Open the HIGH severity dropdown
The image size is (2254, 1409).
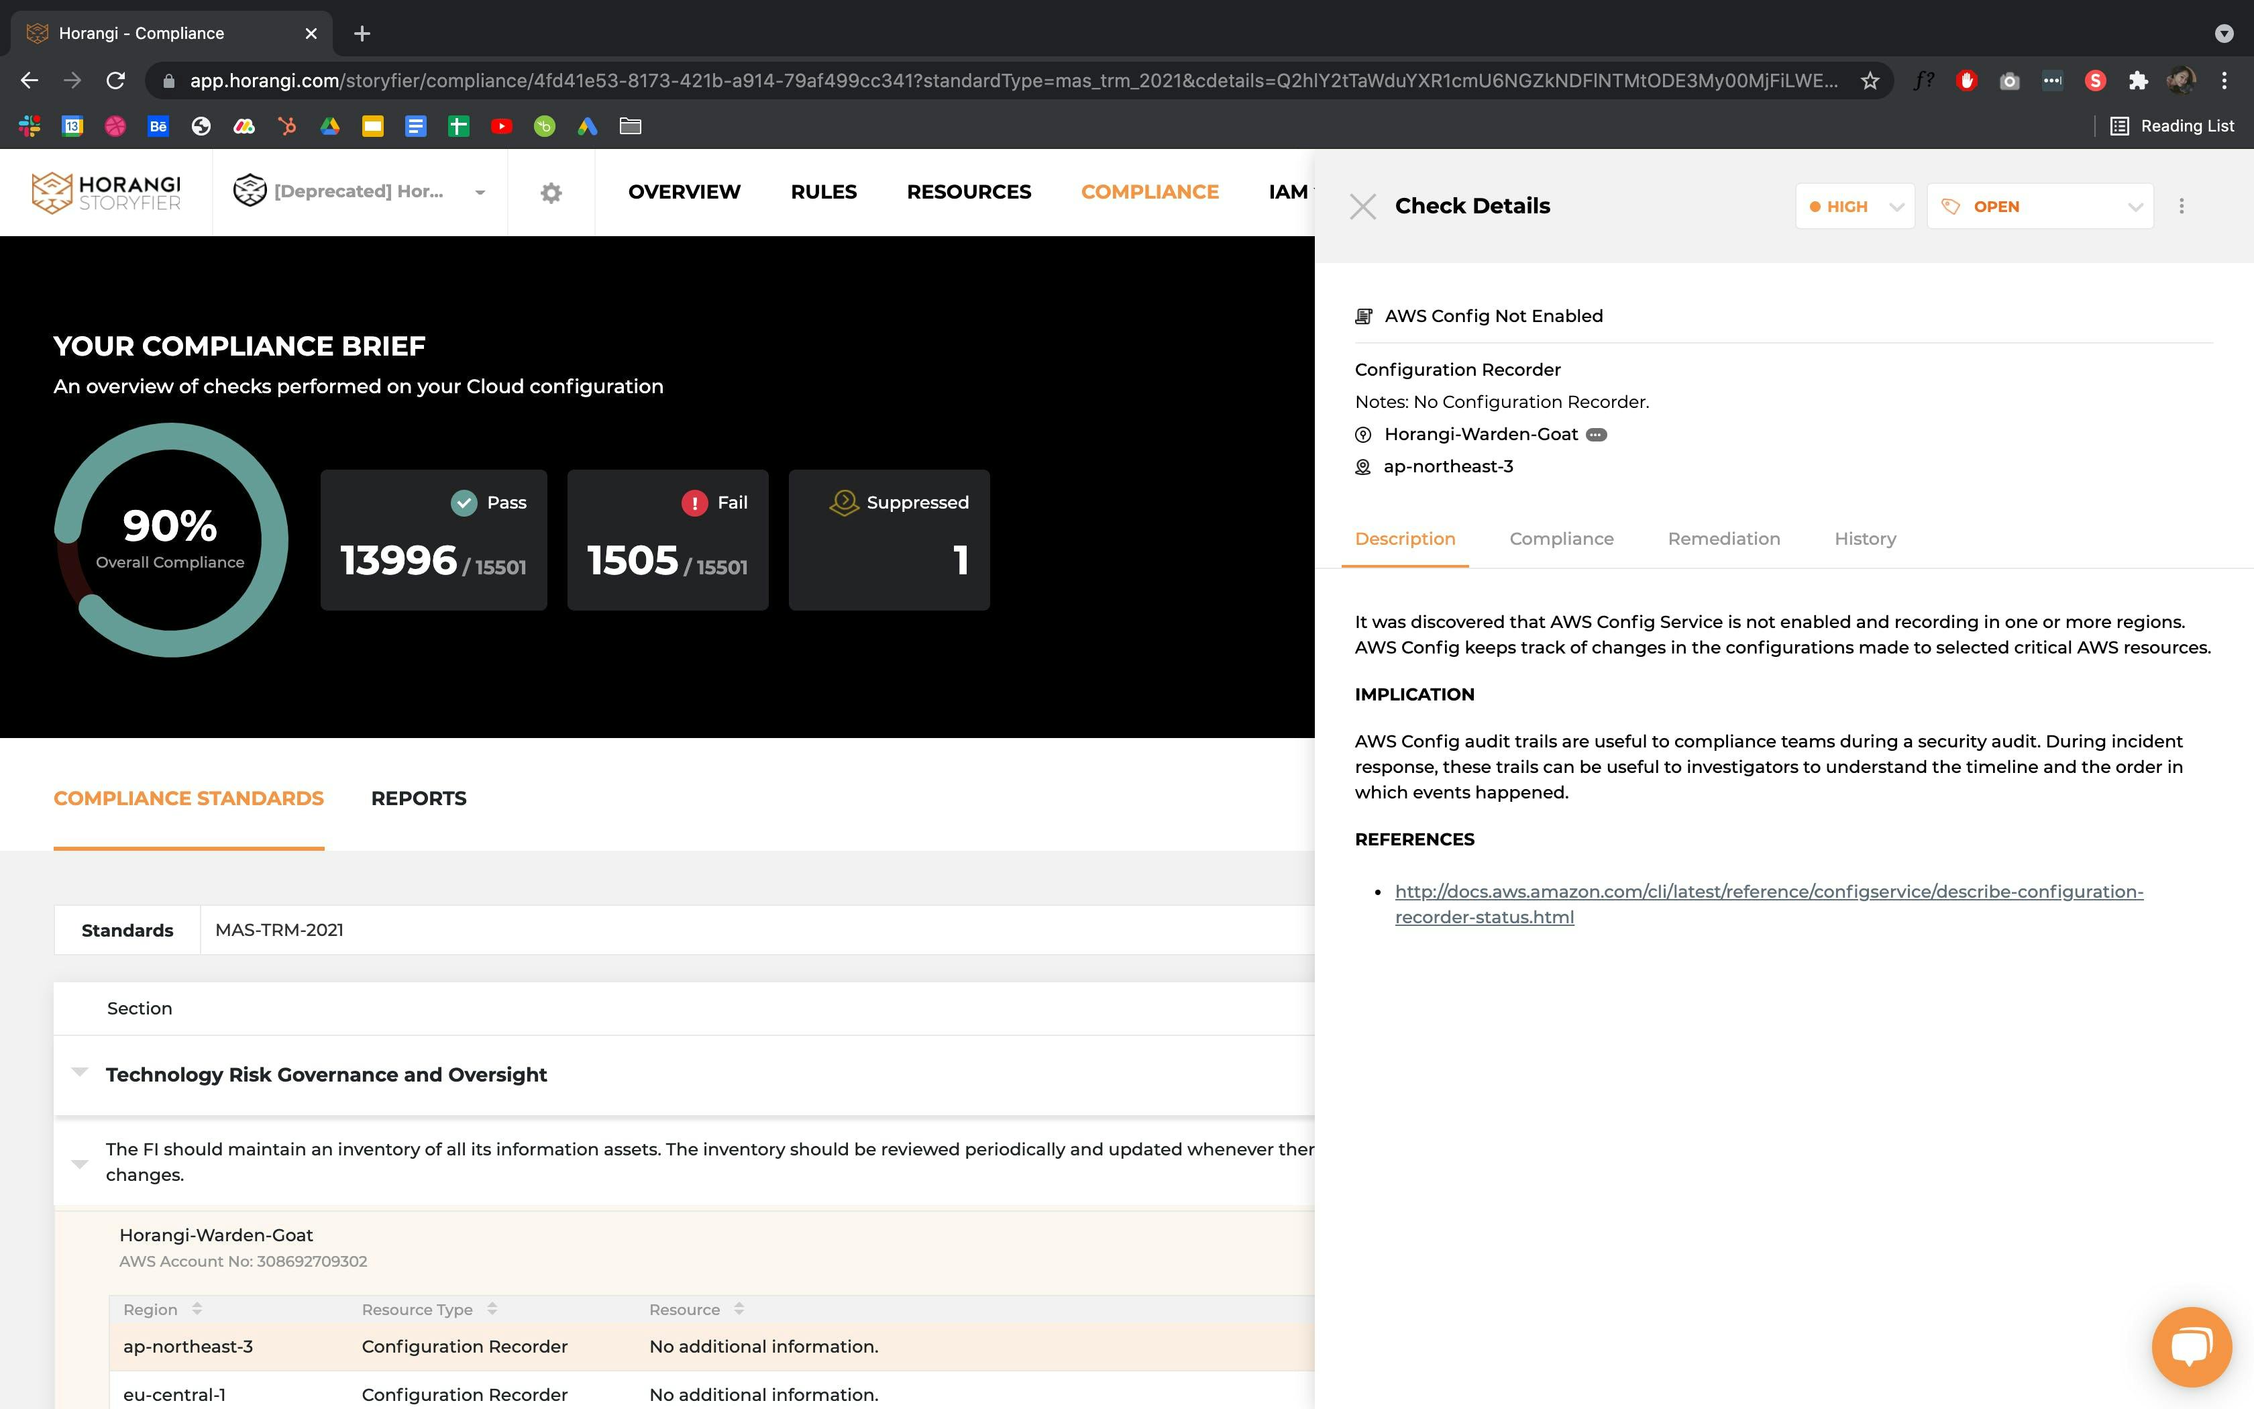click(x=1854, y=206)
